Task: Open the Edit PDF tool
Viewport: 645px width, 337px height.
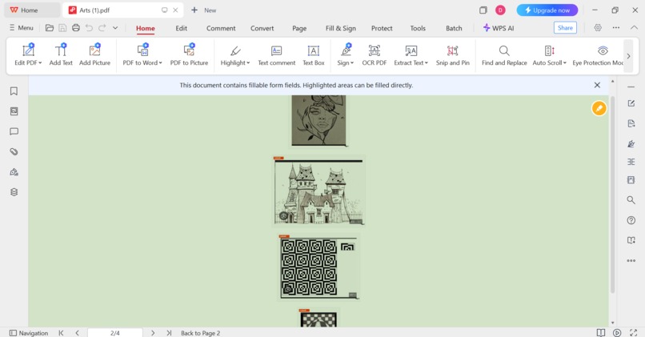Action: tap(28, 55)
